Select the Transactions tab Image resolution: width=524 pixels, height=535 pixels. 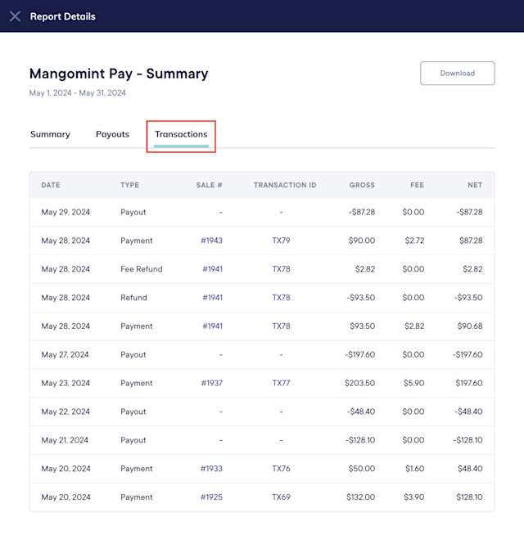tap(181, 134)
